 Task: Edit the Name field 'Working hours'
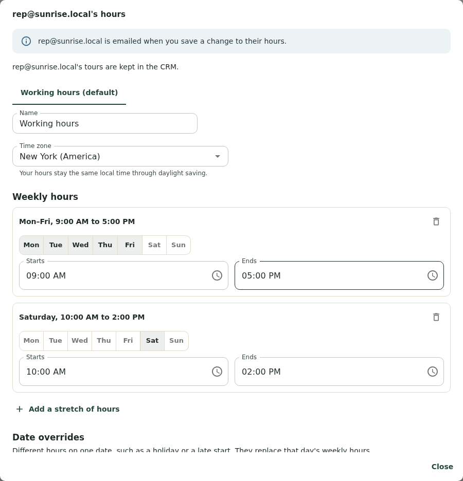(105, 124)
